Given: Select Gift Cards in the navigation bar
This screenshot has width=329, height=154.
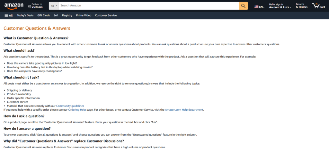Looking at the screenshot, I should (x=43, y=15).
